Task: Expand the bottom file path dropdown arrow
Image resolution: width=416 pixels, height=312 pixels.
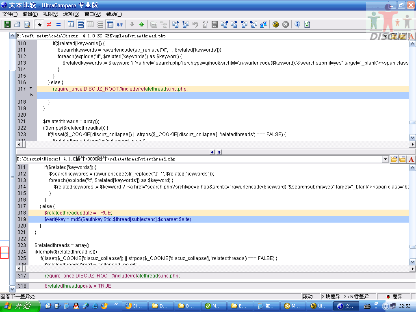Action: point(386,159)
